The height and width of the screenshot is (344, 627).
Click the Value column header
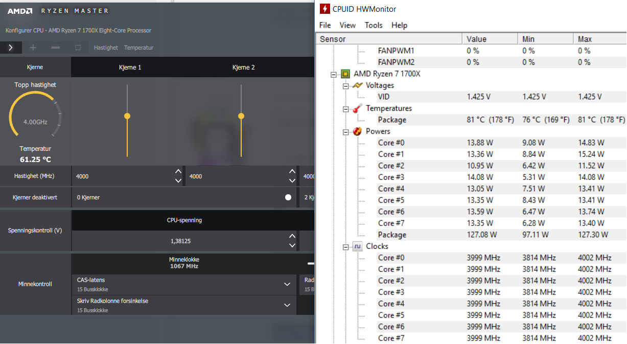[x=490, y=39]
